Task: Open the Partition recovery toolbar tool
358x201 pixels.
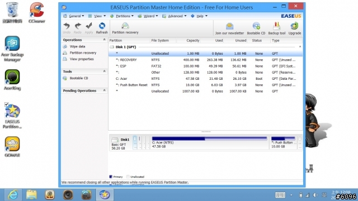Action: click(x=125, y=28)
